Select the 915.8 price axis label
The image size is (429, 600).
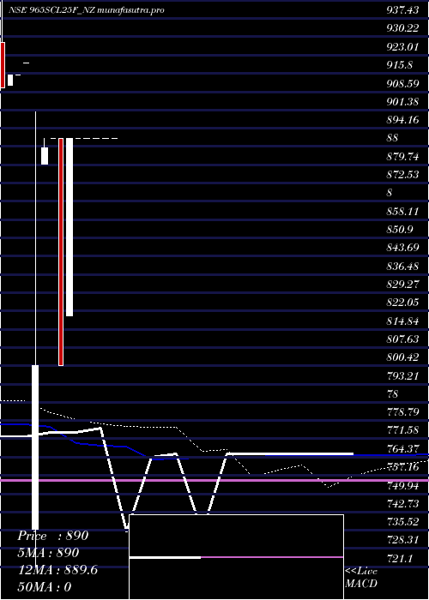pyautogui.click(x=400, y=64)
